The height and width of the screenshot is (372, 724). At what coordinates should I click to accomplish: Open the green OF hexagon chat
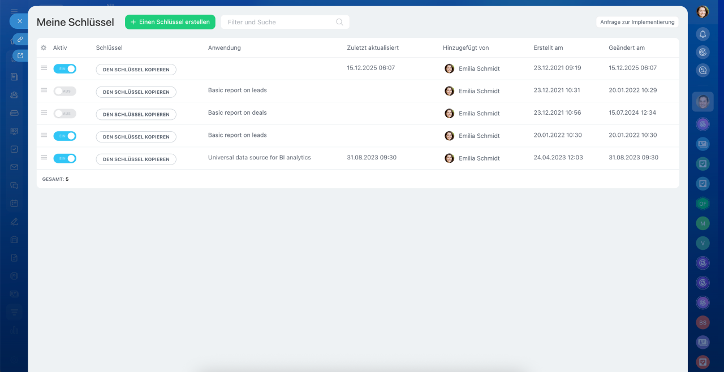tap(703, 204)
